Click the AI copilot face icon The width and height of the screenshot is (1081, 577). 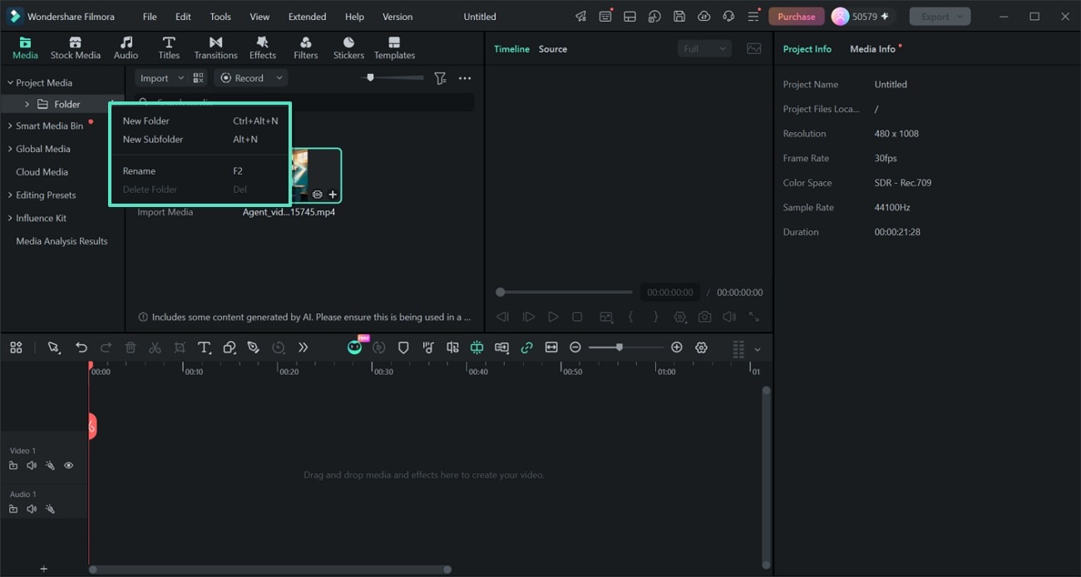(x=355, y=348)
